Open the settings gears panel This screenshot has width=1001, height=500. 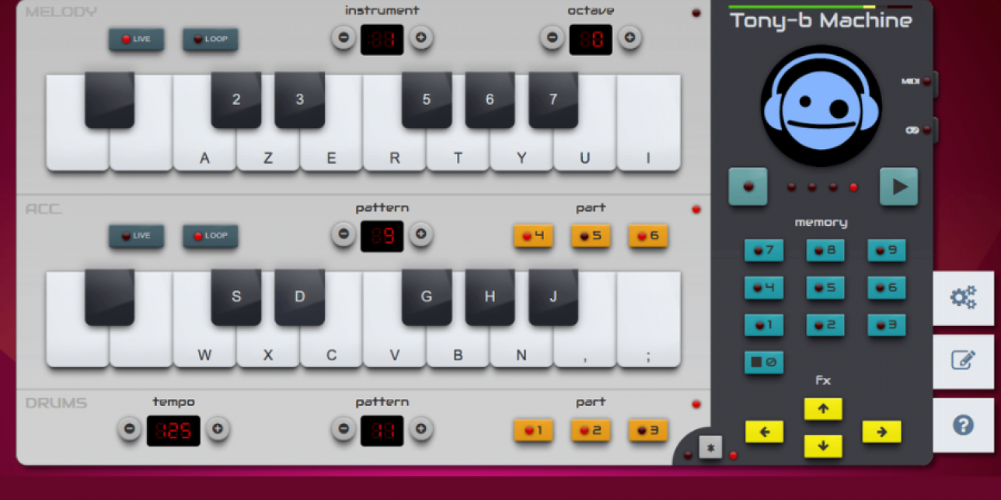click(964, 297)
